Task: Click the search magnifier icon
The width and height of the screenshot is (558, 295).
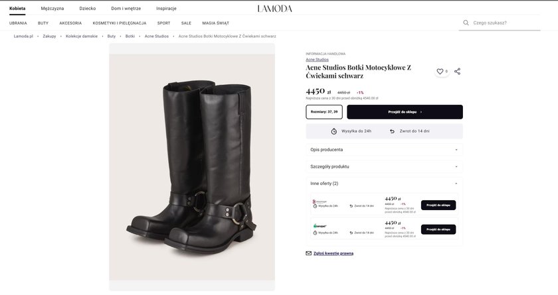Action: click(466, 23)
